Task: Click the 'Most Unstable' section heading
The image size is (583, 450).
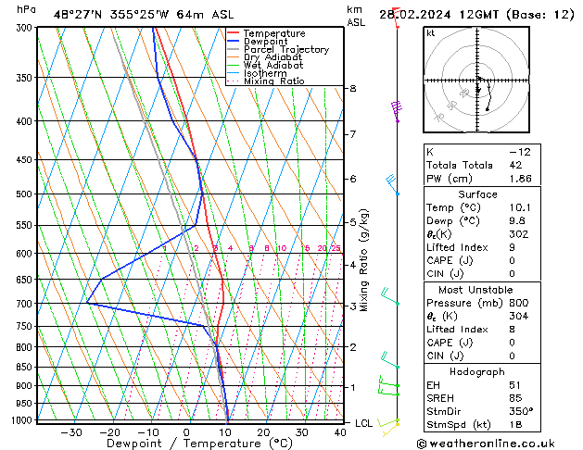Action: [475, 290]
